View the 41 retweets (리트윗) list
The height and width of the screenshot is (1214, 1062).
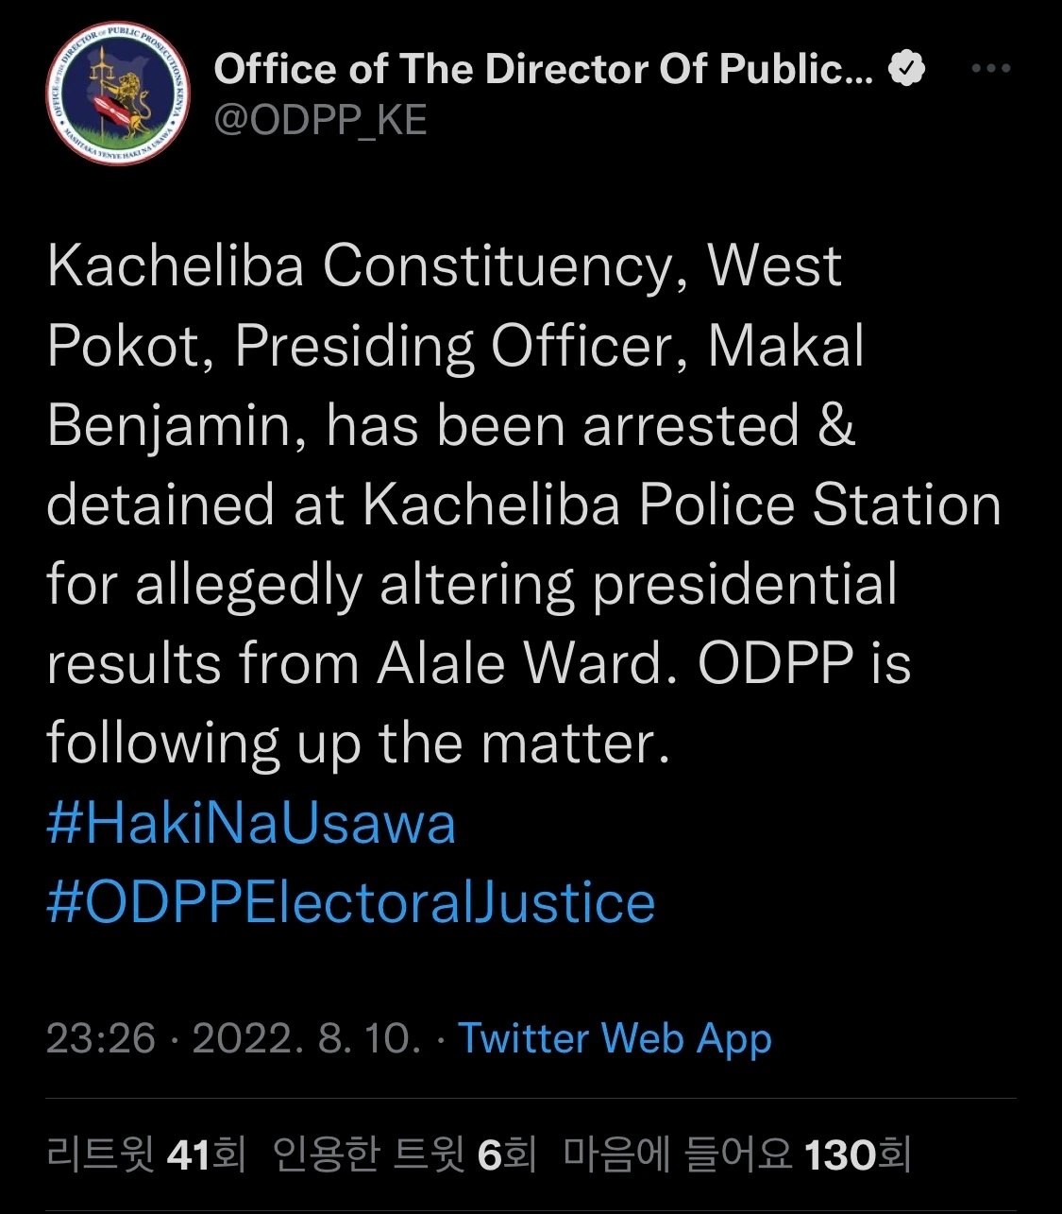point(146,1154)
